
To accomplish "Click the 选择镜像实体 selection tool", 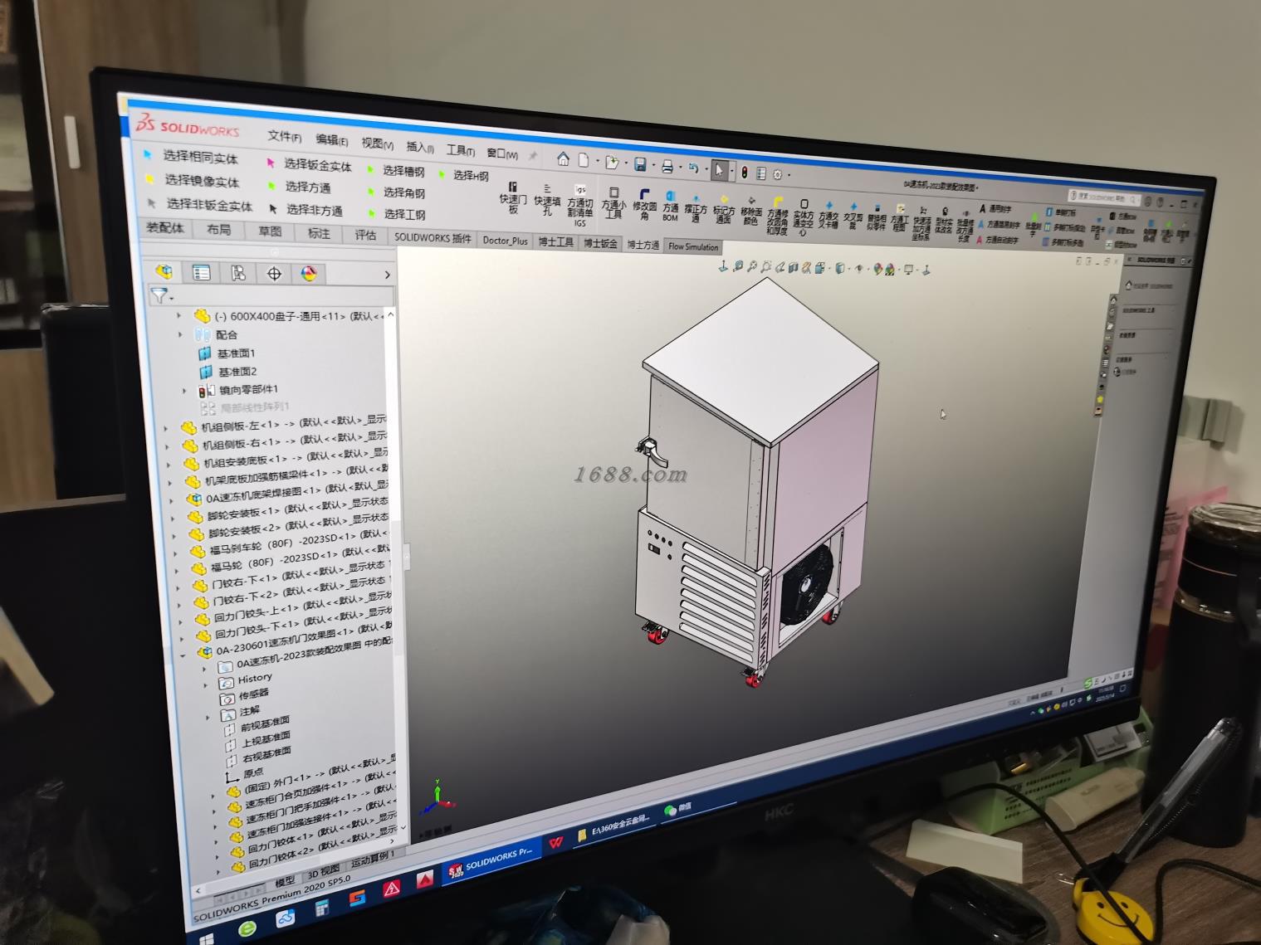I will point(193,180).
